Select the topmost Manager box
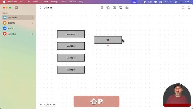The width and height of the screenshot is (193, 109). point(71,34)
